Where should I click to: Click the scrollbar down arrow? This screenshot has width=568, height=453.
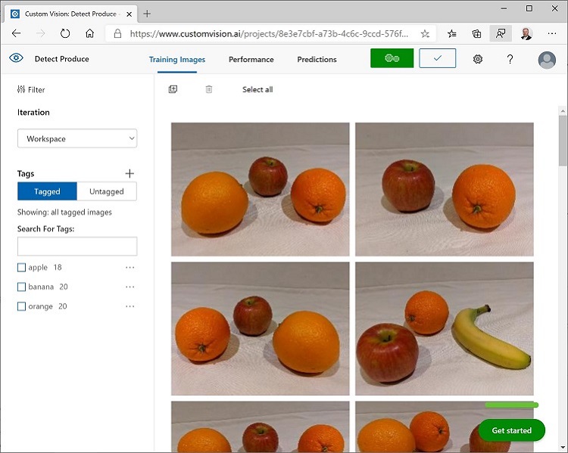(x=563, y=447)
